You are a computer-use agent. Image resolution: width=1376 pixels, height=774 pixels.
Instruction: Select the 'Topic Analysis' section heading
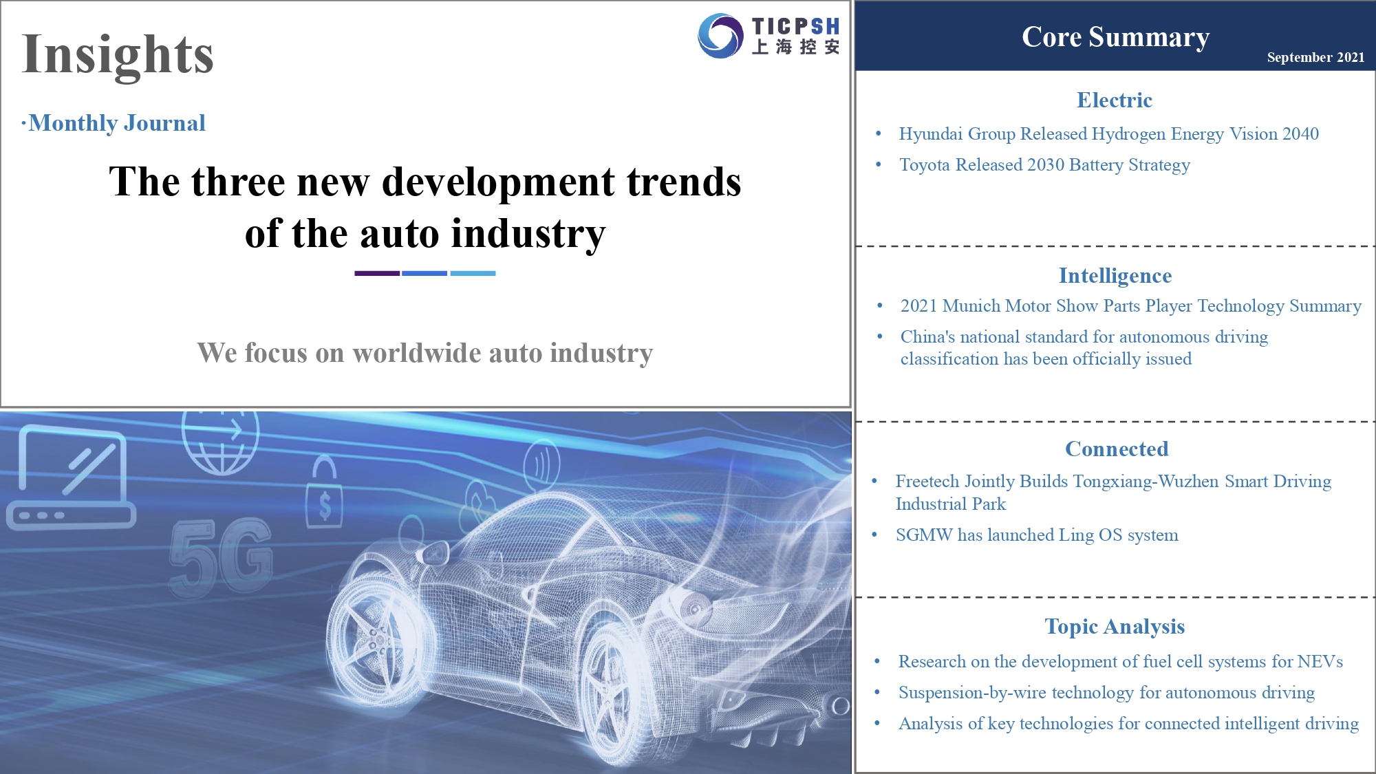(x=1115, y=627)
